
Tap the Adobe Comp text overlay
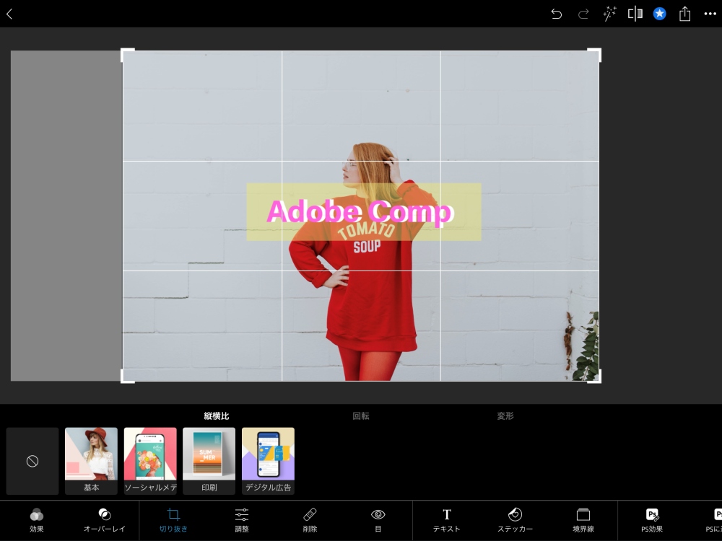pos(360,212)
